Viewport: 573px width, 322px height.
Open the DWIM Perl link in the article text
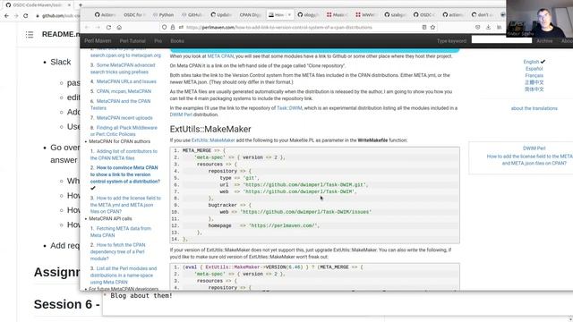pyautogui.click(x=181, y=114)
